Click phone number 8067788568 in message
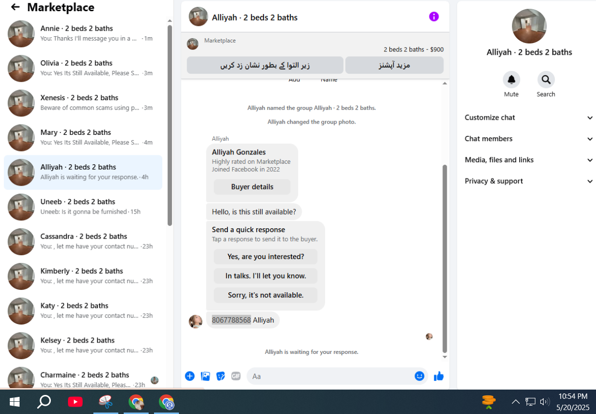 (x=231, y=320)
